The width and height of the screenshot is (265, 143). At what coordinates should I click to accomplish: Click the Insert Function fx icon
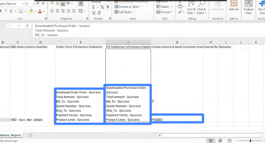click(x=27, y=26)
